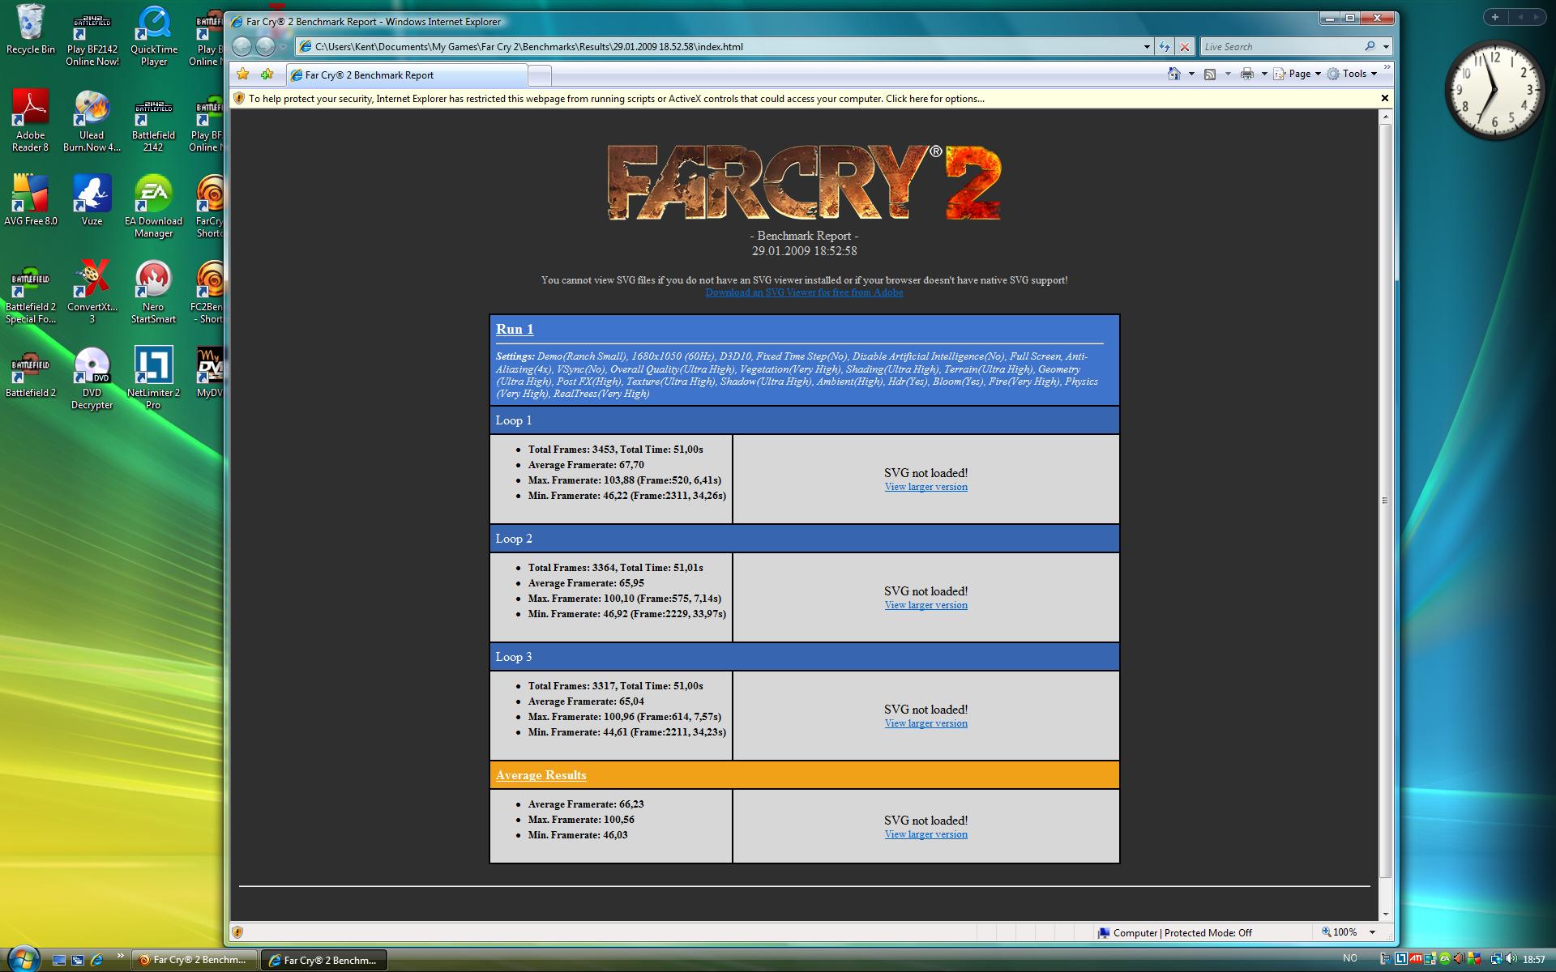Open Average Results View larger version link

(x=925, y=834)
